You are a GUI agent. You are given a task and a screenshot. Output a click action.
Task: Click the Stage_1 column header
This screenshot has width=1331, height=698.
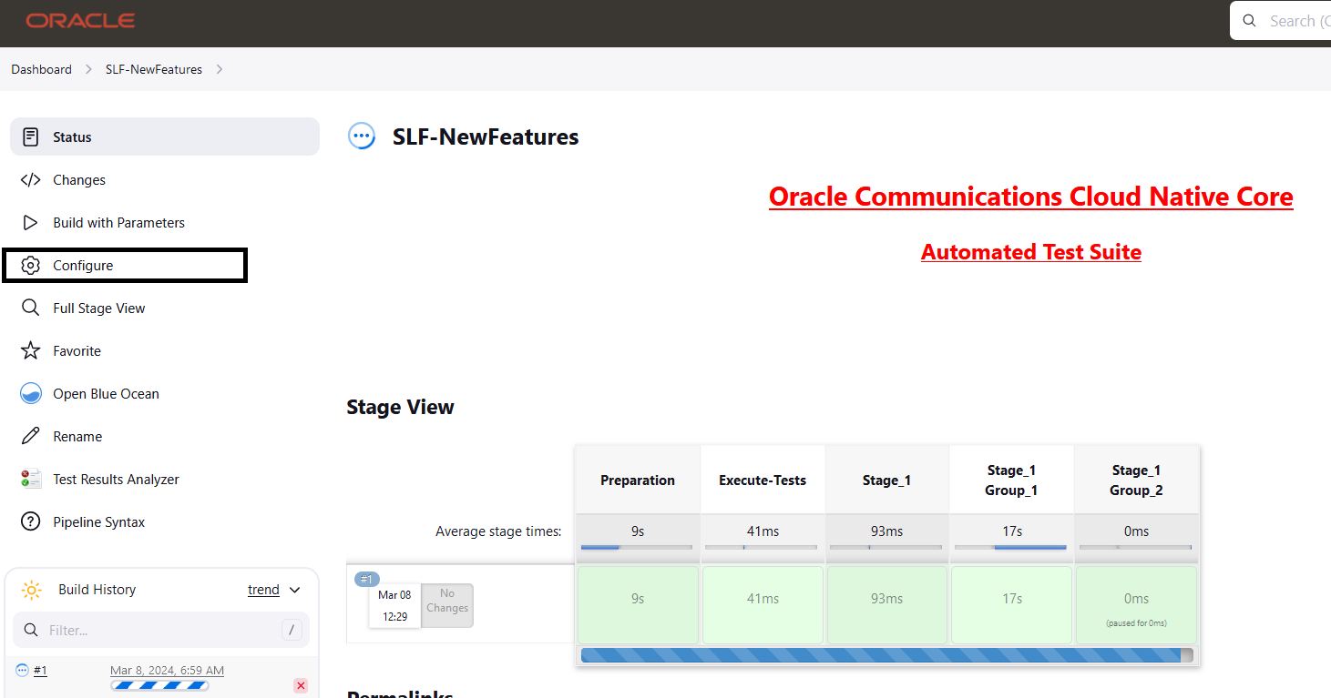[887, 481]
